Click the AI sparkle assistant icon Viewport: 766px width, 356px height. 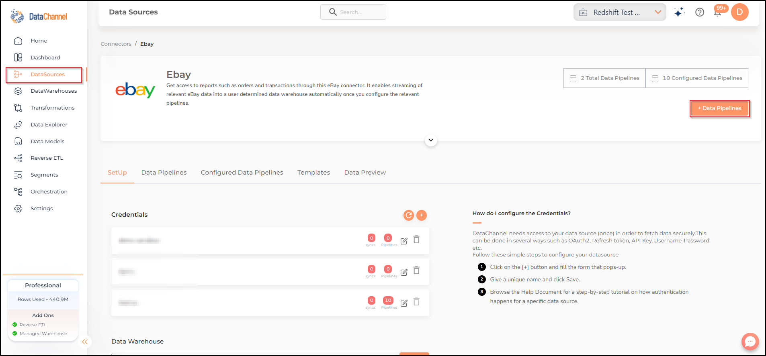(x=679, y=12)
